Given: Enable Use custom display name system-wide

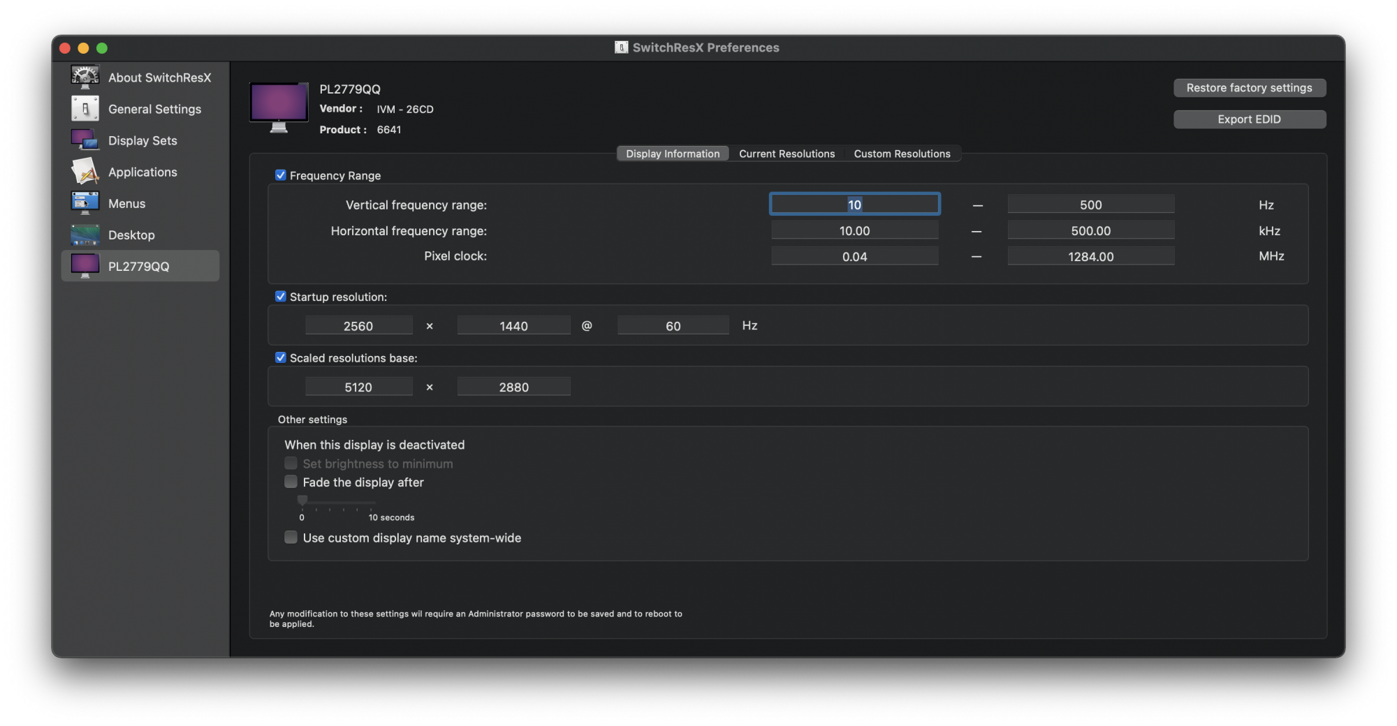Looking at the screenshot, I should pyautogui.click(x=291, y=538).
